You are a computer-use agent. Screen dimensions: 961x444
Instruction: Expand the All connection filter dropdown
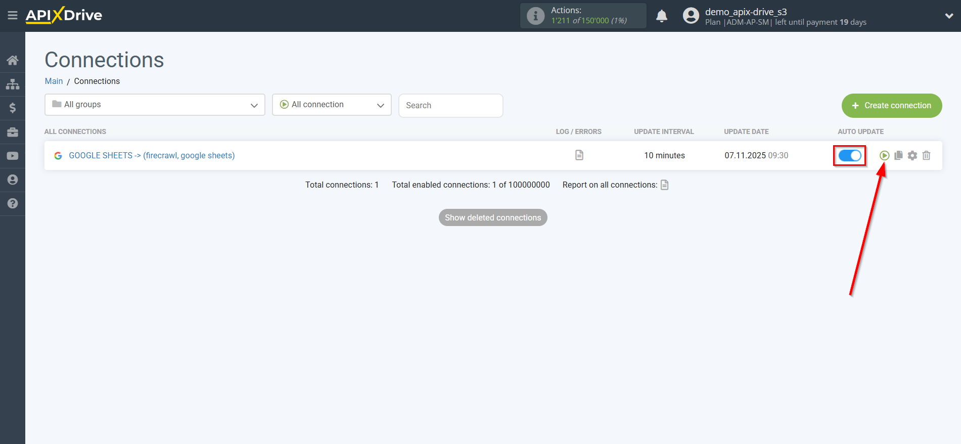(x=332, y=105)
